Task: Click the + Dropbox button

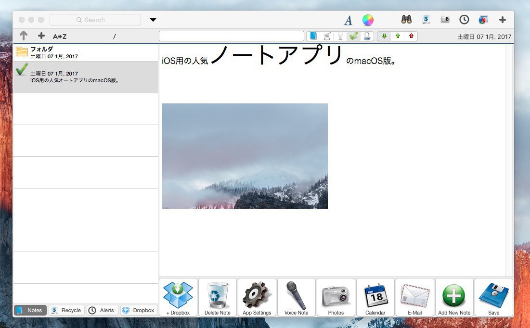Action: (178, 297)
